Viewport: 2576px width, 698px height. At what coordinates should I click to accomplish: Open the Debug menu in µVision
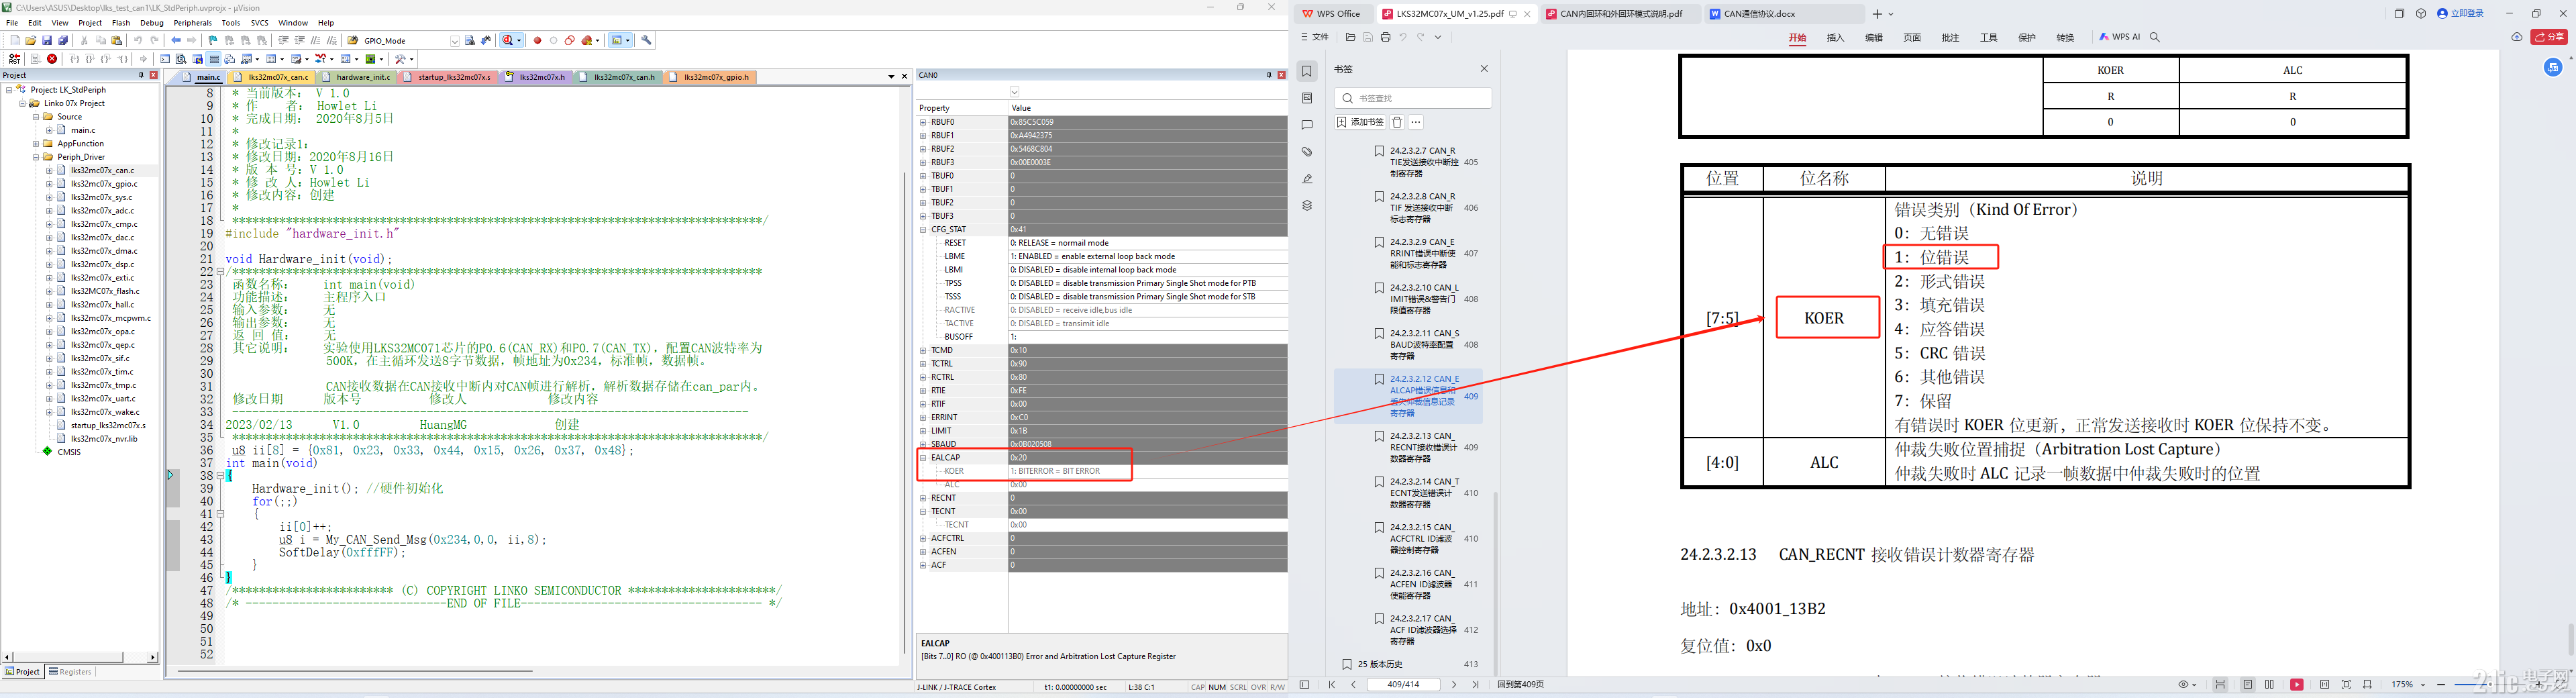coord(152,22)
